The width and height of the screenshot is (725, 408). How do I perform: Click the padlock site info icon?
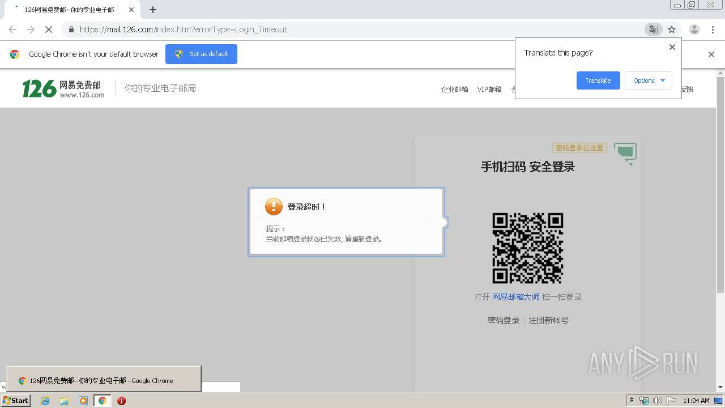(x=71, y=29)
